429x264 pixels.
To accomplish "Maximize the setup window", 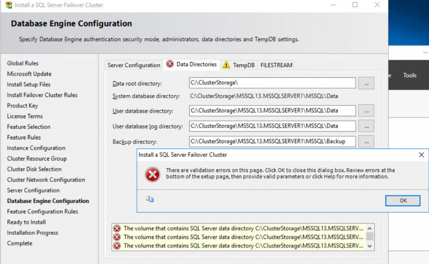I will (x=355, y=5).
